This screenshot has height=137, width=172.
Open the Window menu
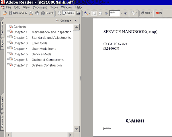[67, 7]
